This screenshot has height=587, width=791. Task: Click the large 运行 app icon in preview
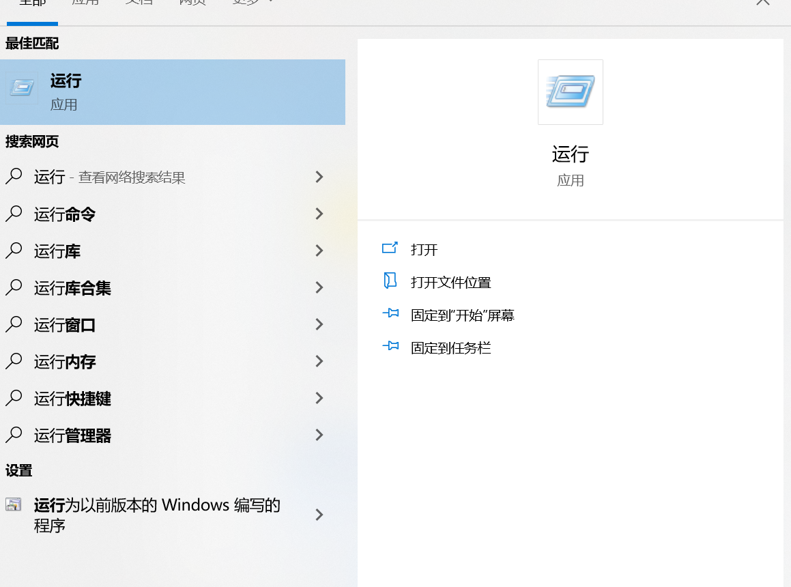click(x=570, y=91)
